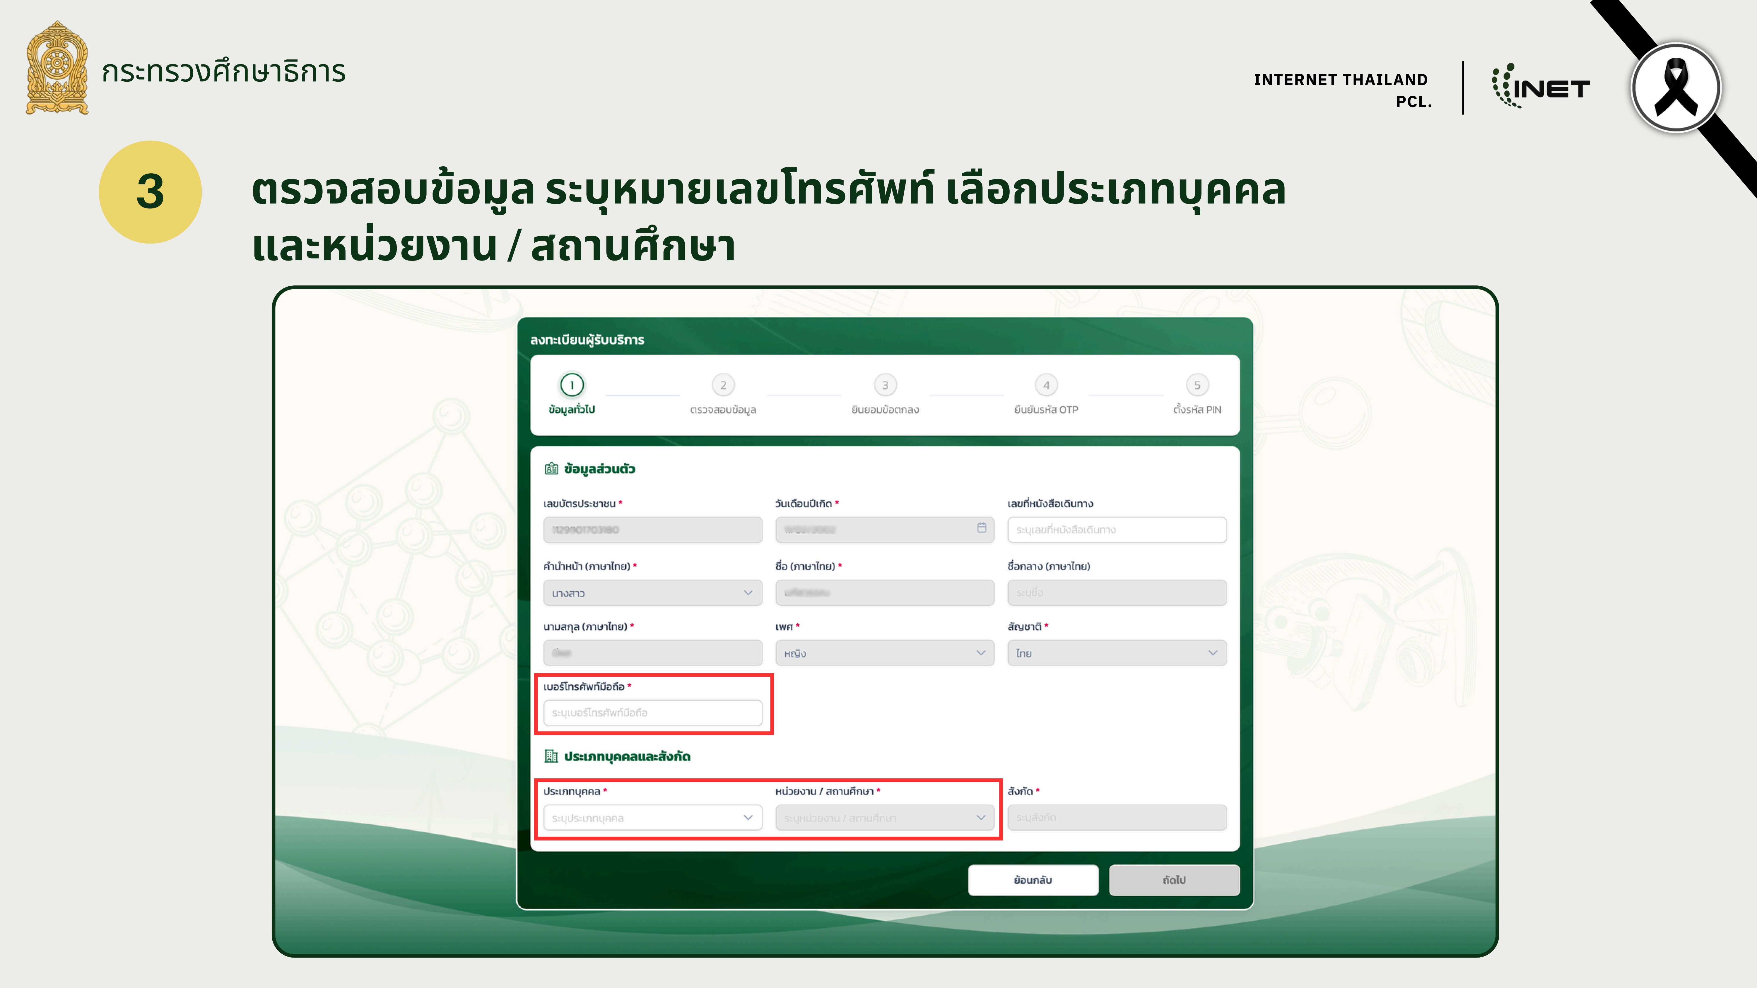1757x988 pixels.
Task: Select step 5 ตั้งรหัส PIN circle
Action: (1197, 385)
